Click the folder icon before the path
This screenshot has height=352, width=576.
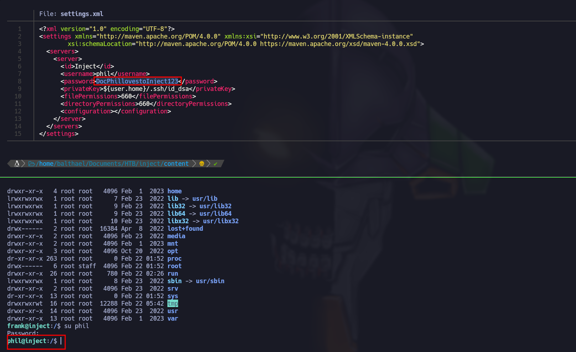(31, 164)
